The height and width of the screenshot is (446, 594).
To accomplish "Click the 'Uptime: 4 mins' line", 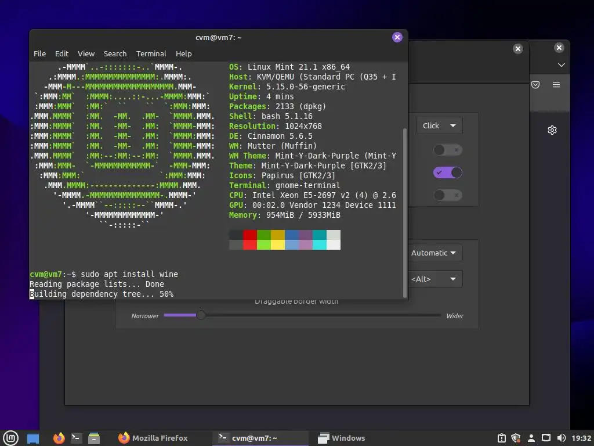I will 262,97.
